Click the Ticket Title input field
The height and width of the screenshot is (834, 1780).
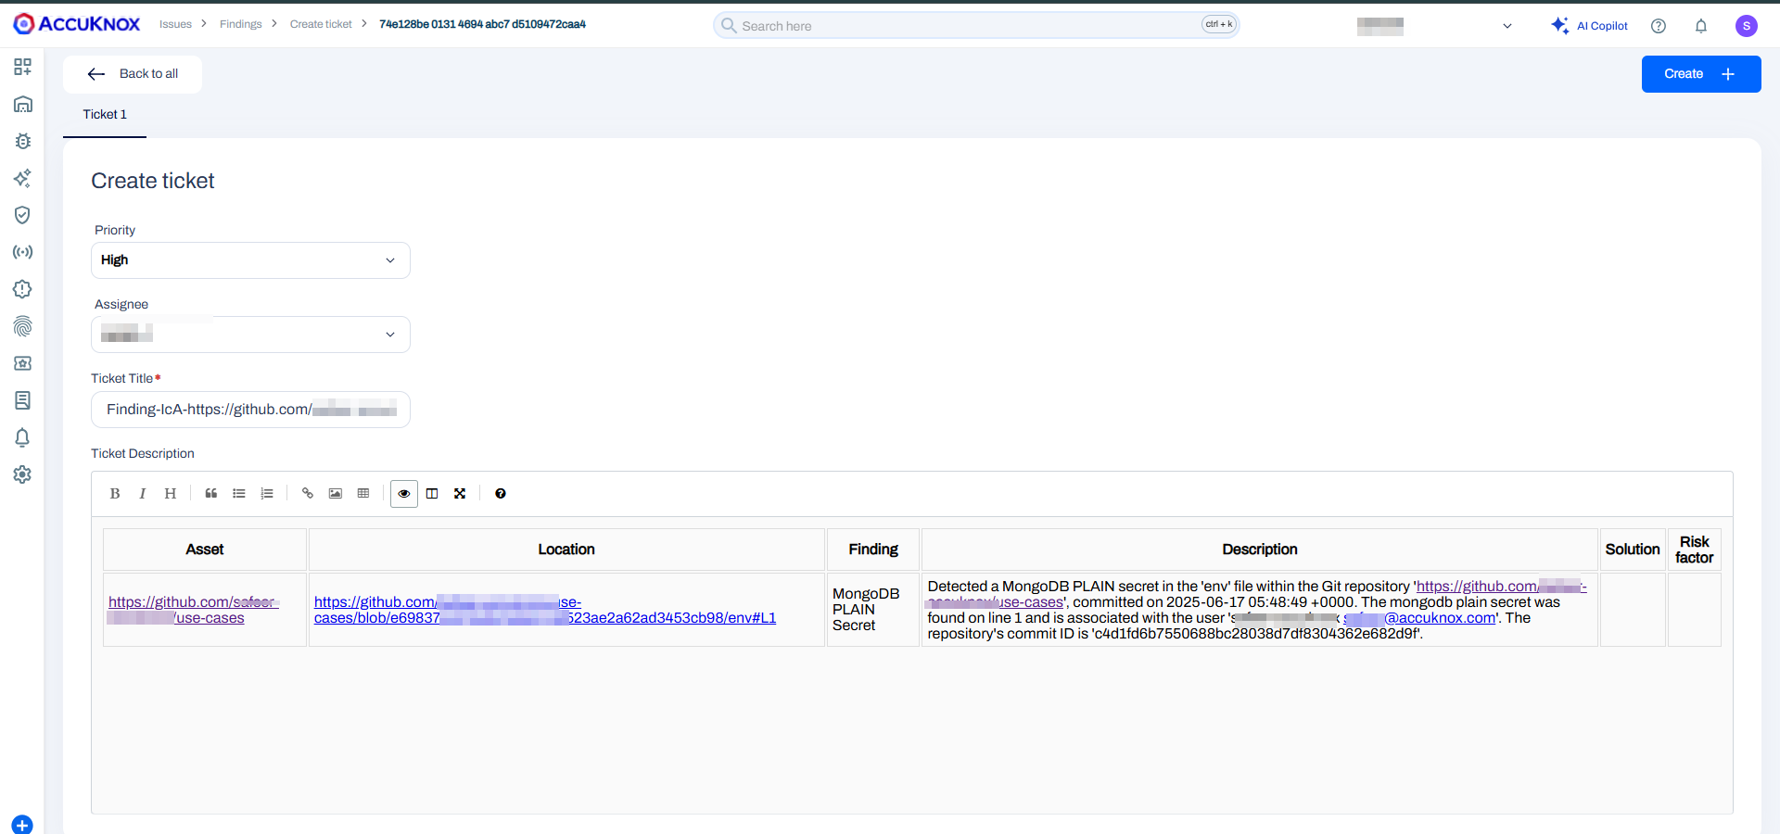[250, 410]
